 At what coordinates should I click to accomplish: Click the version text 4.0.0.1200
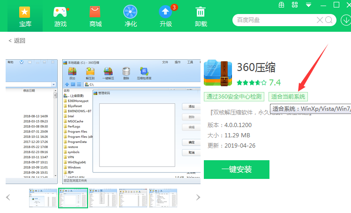coord(238,125)
